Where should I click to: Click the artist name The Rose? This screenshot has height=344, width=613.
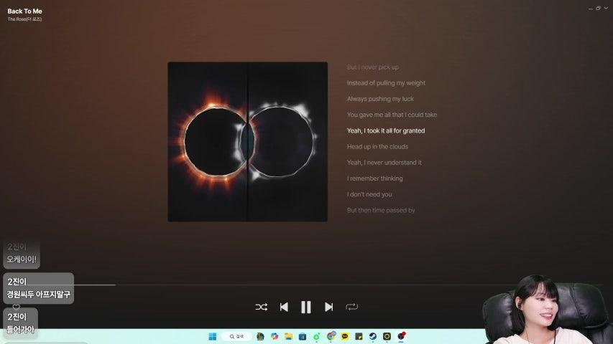tap(24, 19)
